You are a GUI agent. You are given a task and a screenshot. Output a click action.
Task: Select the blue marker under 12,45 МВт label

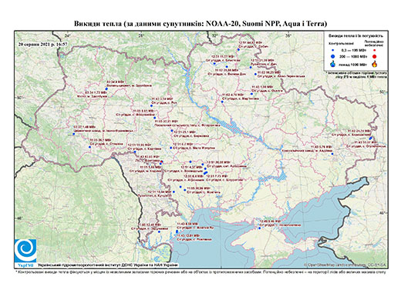click(159, 231)
